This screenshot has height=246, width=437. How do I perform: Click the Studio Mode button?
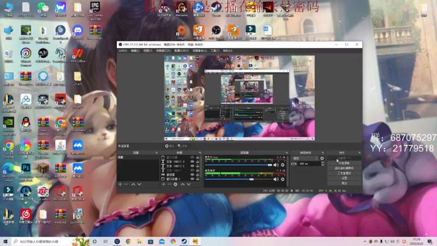pos(344,173)
